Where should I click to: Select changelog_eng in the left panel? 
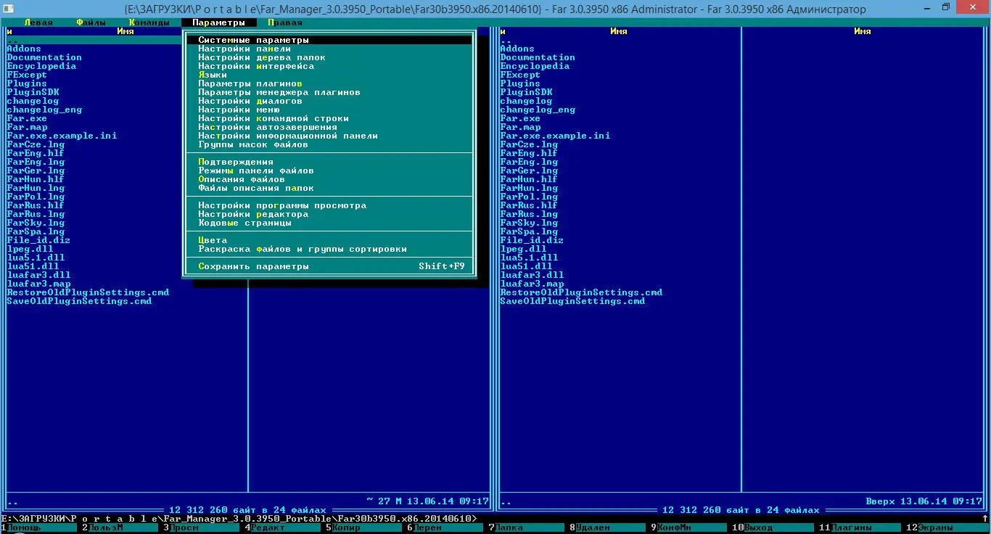click(x=44, y=110)
